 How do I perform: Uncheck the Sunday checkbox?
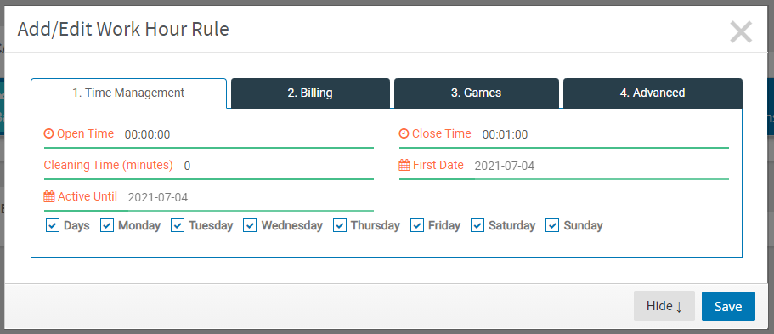[x=552, y=225]
